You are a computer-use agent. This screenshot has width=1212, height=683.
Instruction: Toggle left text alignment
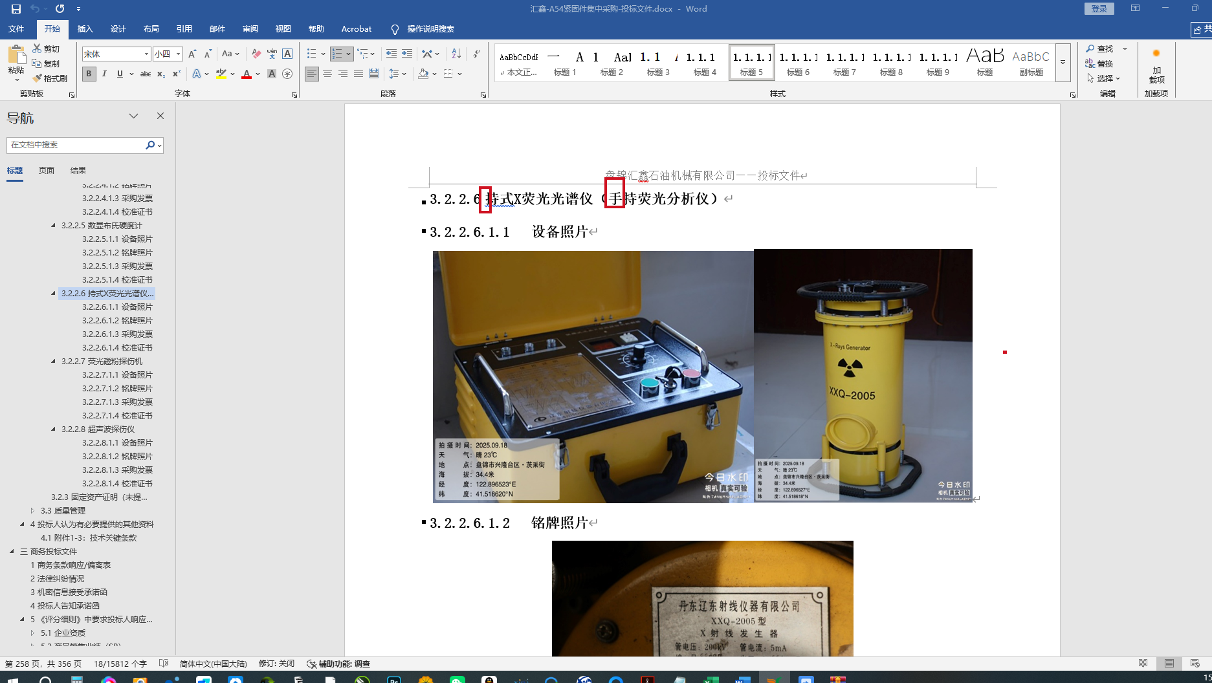(312, 74)
